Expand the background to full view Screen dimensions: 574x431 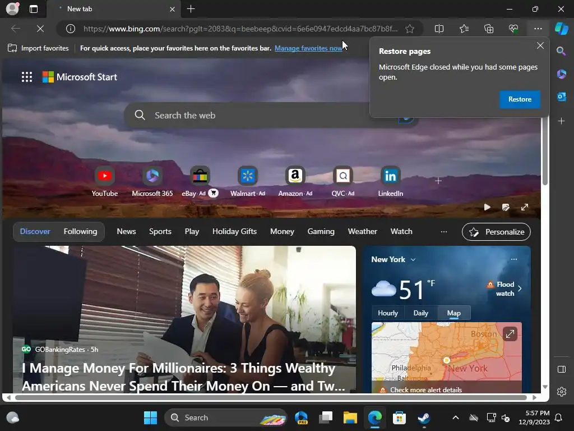click(525, 207)
